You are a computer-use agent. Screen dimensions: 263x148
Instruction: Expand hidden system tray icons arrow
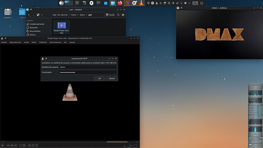click(189, 3)
